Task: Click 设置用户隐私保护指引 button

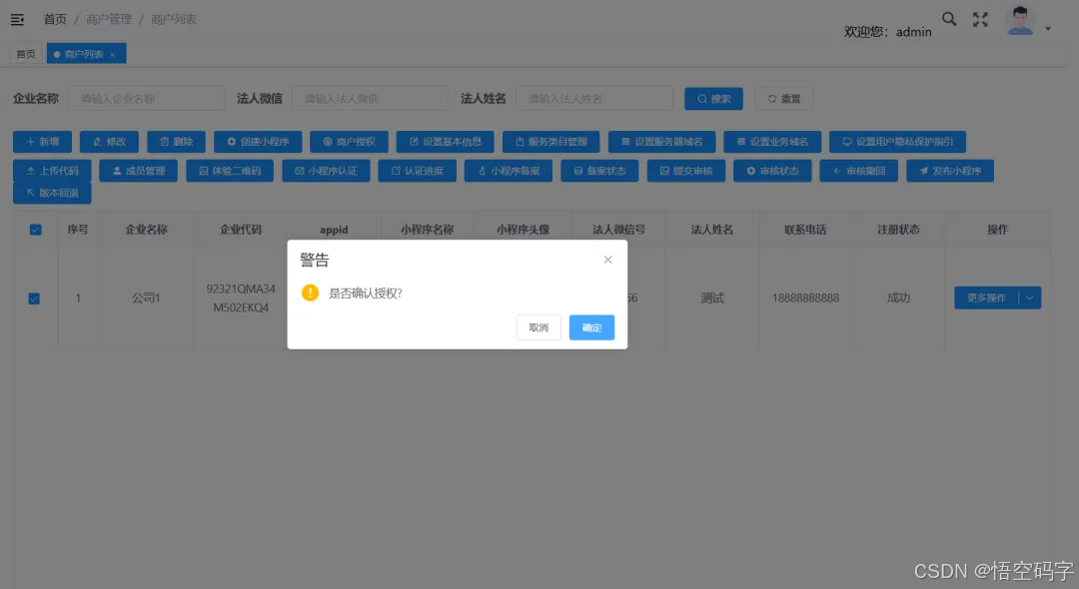Action: 898,142
